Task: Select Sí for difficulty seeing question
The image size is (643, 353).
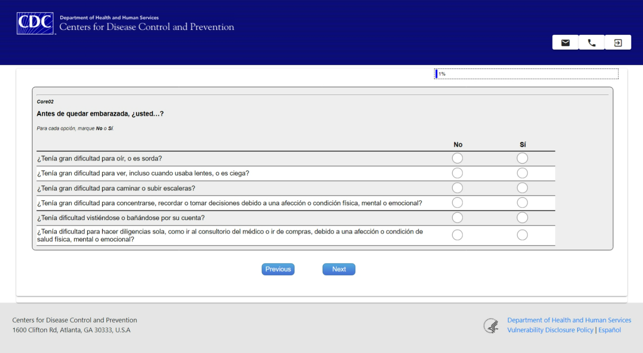Action: pos(522,173)
